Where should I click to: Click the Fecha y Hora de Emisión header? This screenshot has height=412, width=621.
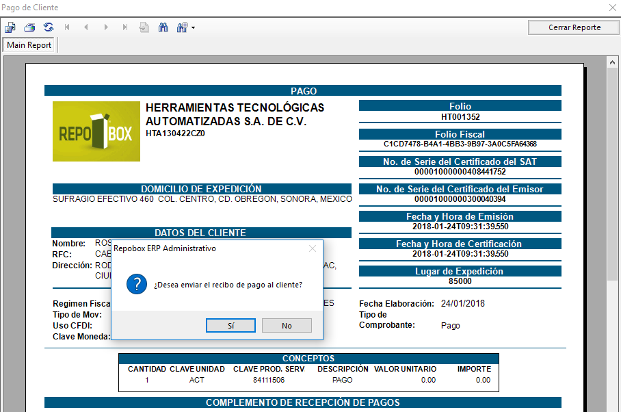[x=460, y=216]
